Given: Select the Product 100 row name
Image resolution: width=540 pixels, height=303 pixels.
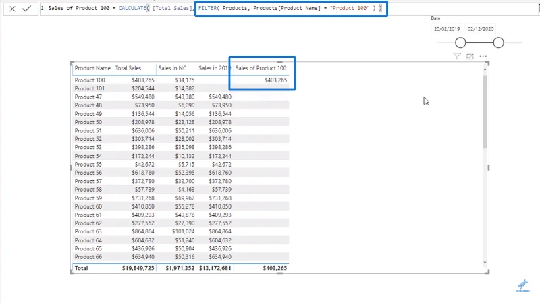Looking at the screenshot, I should click(90, 80).
